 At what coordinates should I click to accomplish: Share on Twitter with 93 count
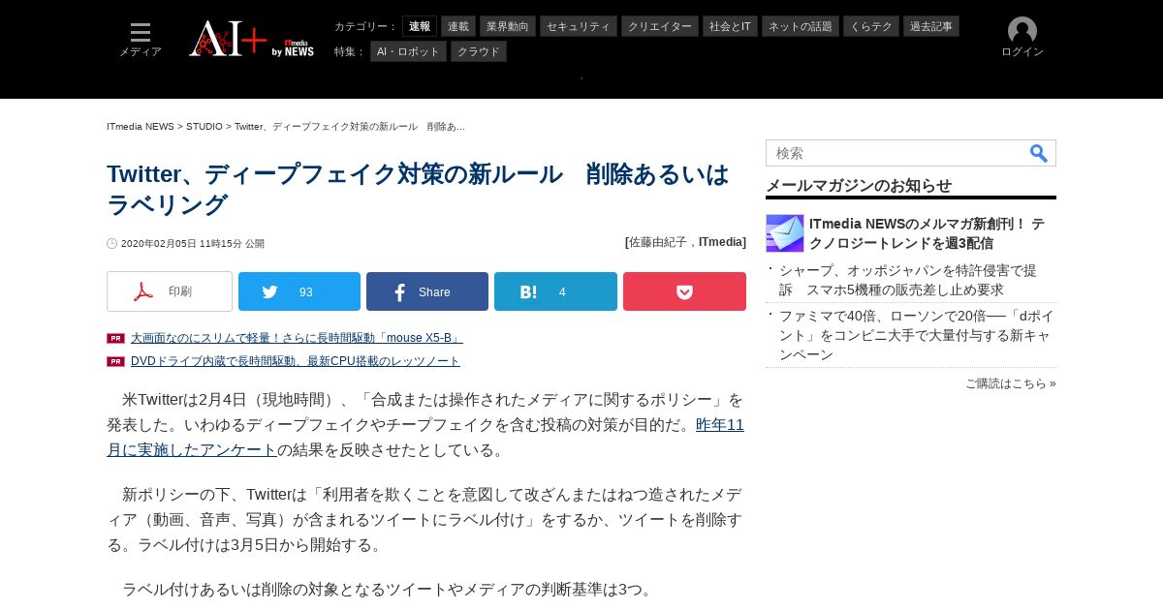(x=299, y=291)
